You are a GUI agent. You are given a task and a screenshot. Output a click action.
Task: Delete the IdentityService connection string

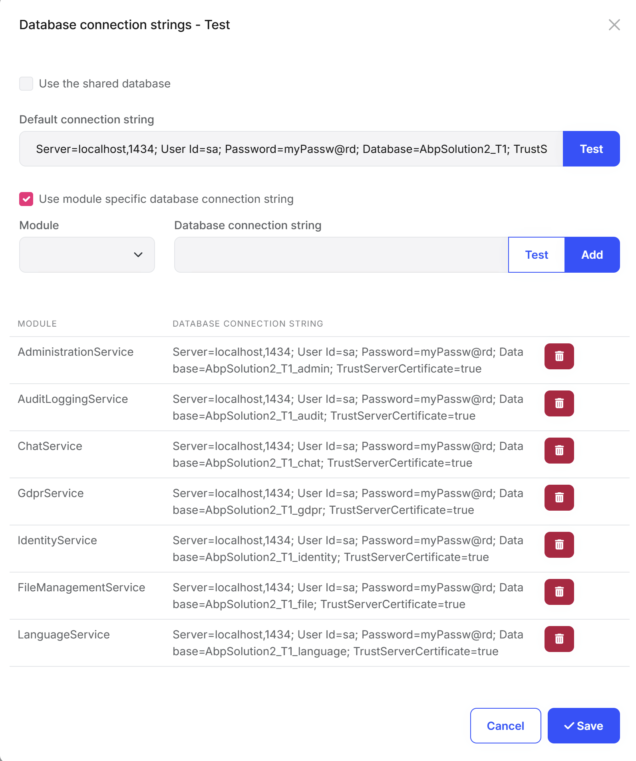coord(559,545)
